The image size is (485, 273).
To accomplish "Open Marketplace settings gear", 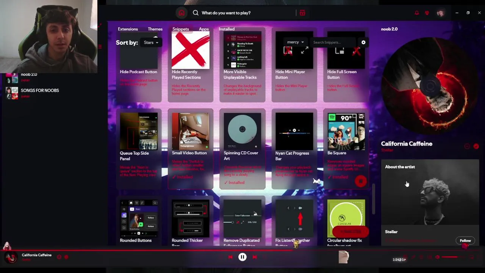I will (363, 42).
